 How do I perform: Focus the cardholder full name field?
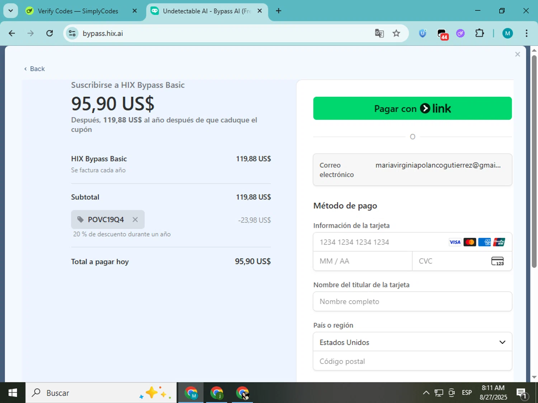(412, 302)
